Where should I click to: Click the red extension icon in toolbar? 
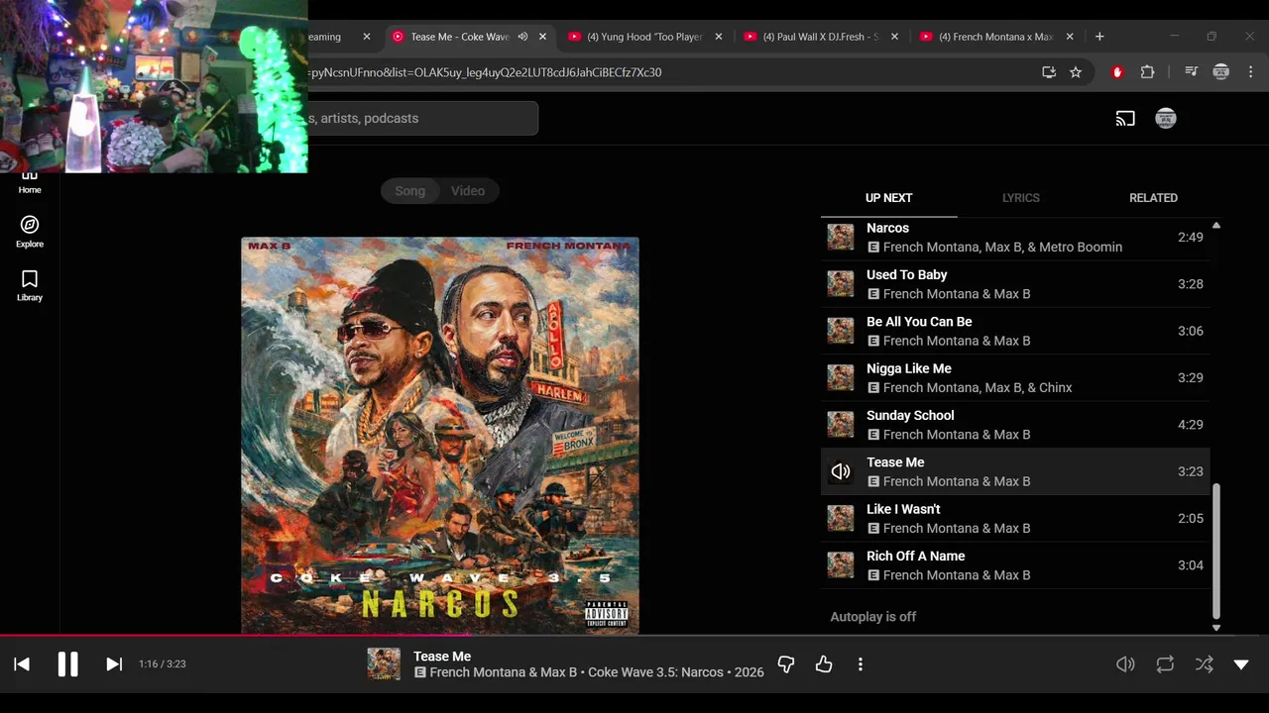[x=1117, y=72]
